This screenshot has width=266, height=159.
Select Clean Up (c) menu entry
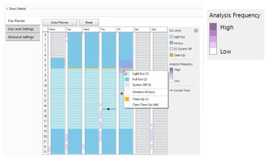tap(140, 99)
